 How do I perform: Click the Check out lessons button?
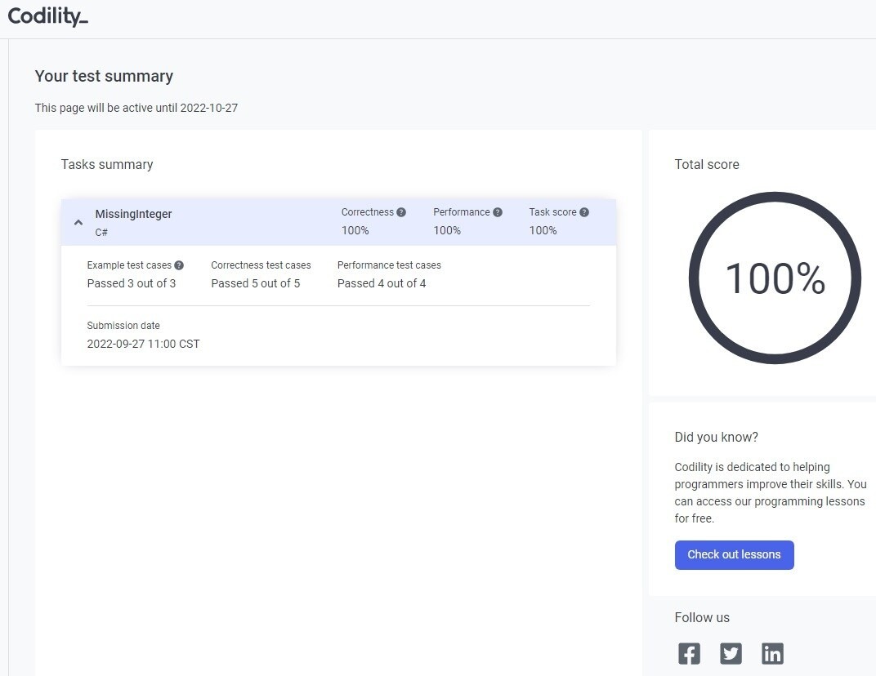tap(734, 555)
